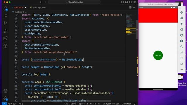The image size is (187, 105).
Task: Open the Explorer view in the activity bar
Action: (x=5, y=8)
